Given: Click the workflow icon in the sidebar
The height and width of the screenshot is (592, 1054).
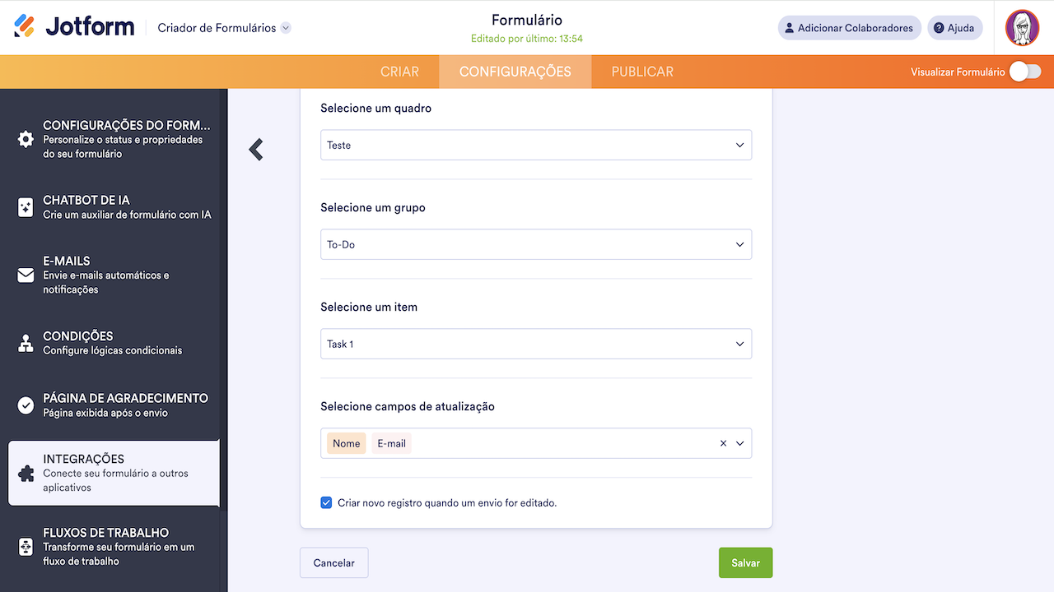Looking at the screenshot, I should coord(26,547).
